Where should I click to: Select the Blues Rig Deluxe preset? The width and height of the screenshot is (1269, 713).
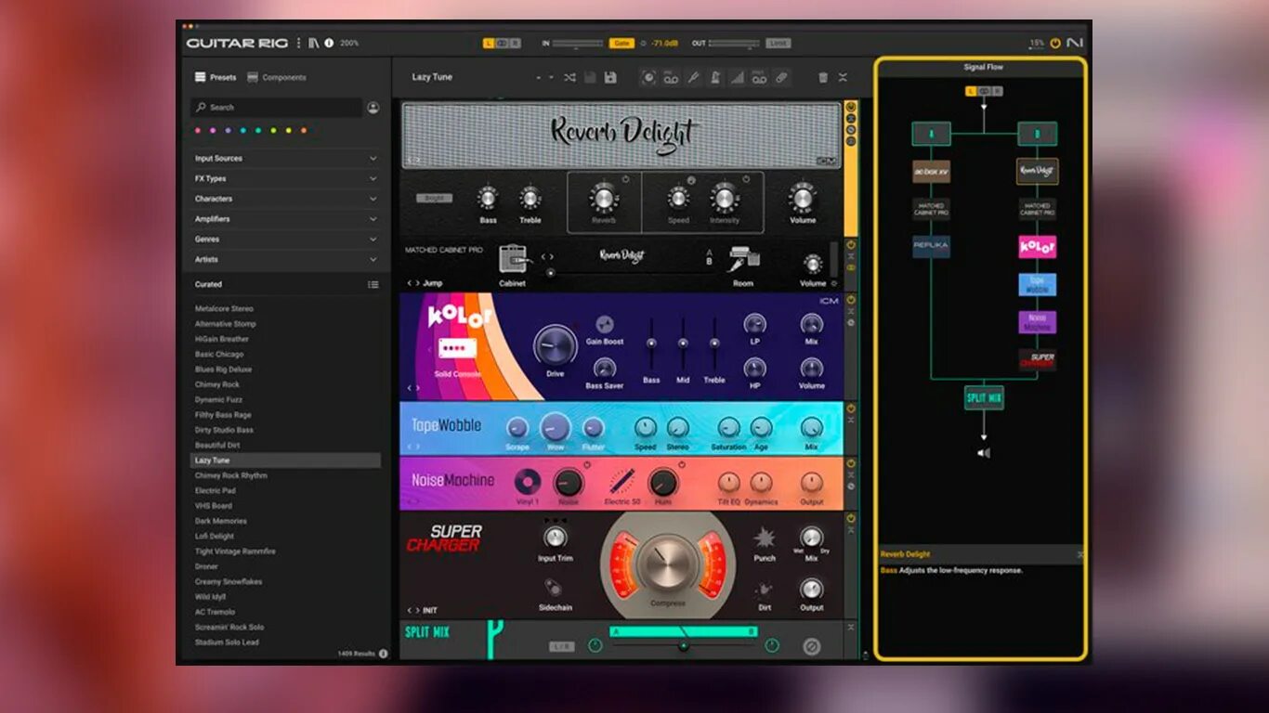(x=224, y=369)
